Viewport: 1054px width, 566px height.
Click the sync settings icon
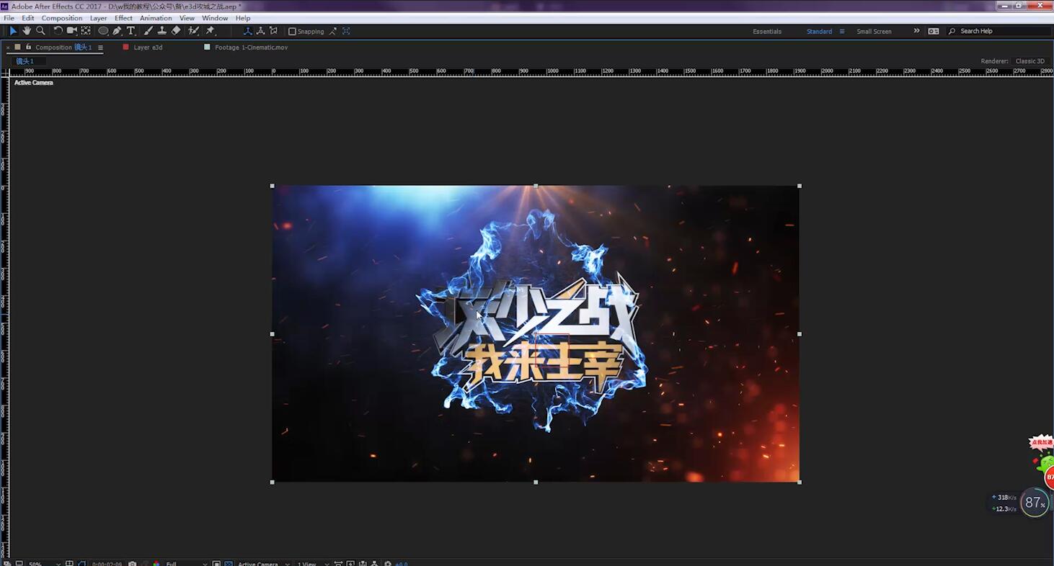(934, 31)
